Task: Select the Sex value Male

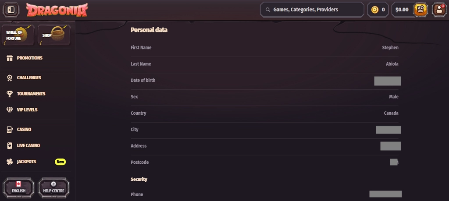Action: [x=394, y=97]
